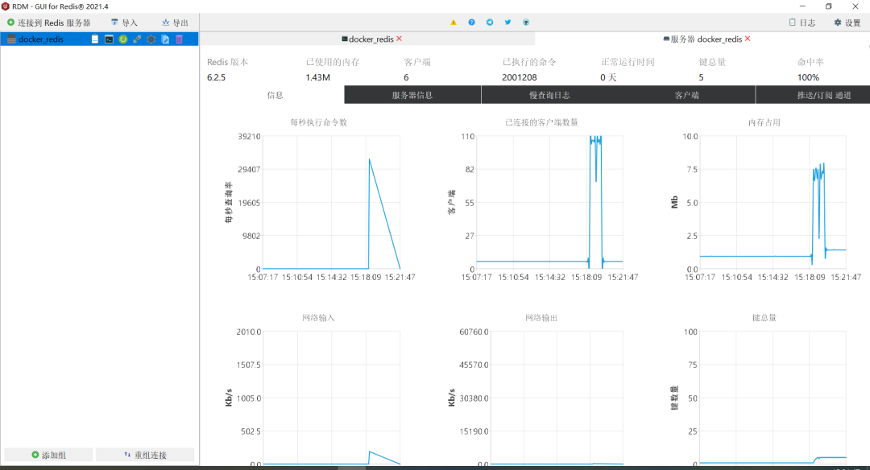Select the 慢查询日志 tab
This screenshot has width=870, height=470.
(549, 95)
